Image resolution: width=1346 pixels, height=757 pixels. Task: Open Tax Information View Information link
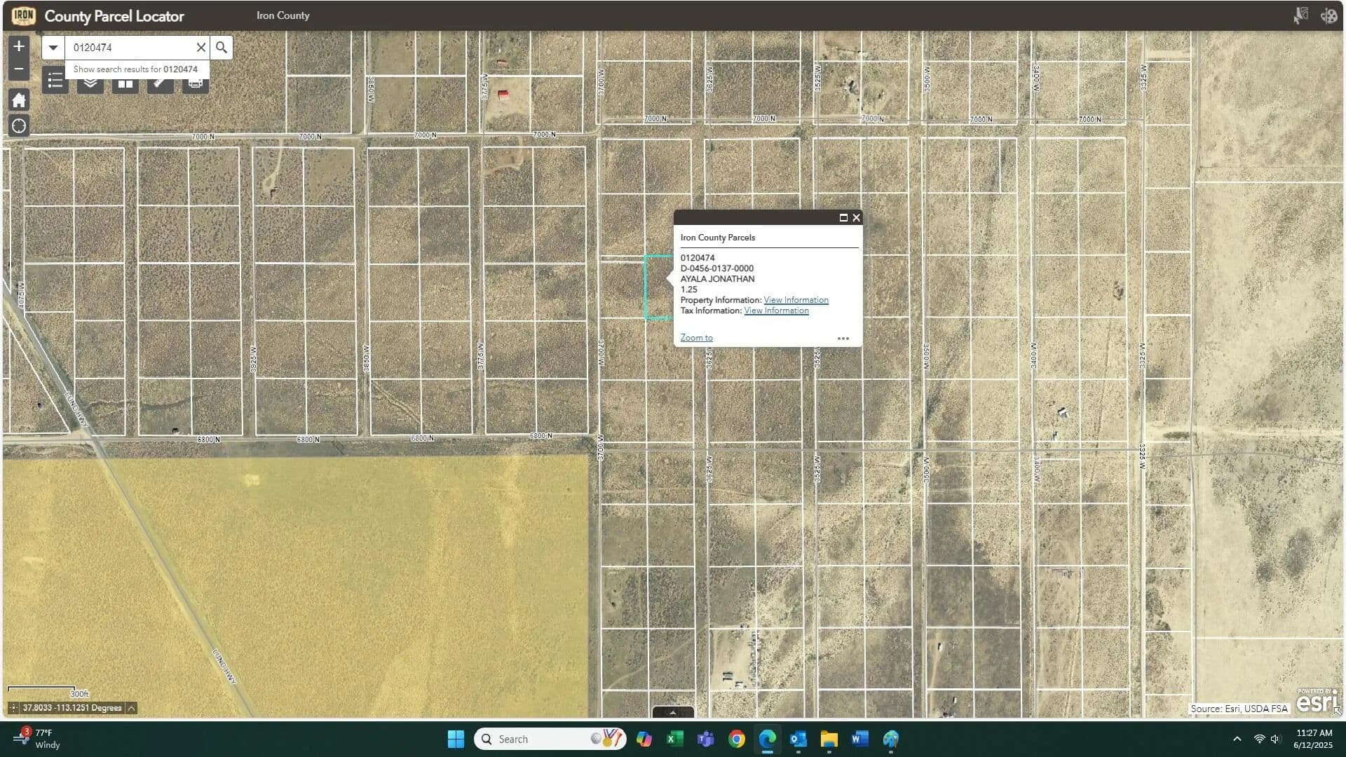click(x=776, y=311)
